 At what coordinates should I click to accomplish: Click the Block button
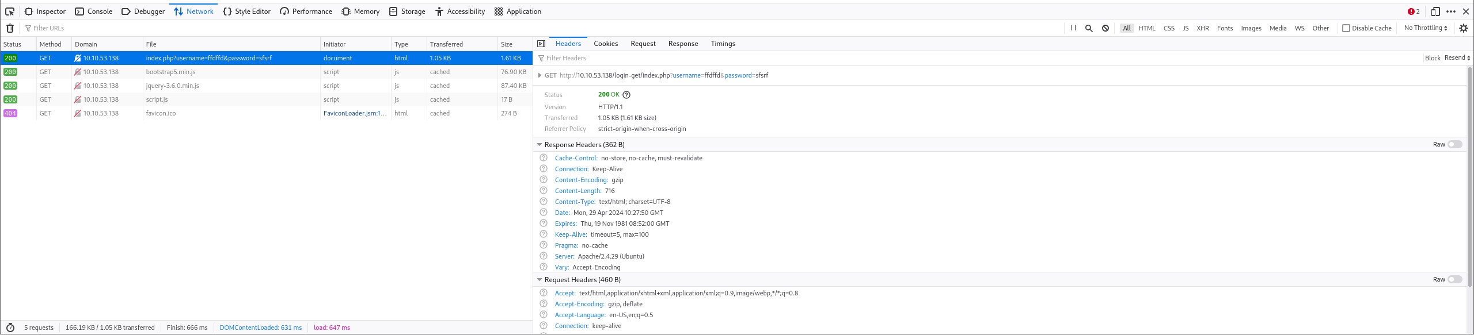pos(1432,58)
